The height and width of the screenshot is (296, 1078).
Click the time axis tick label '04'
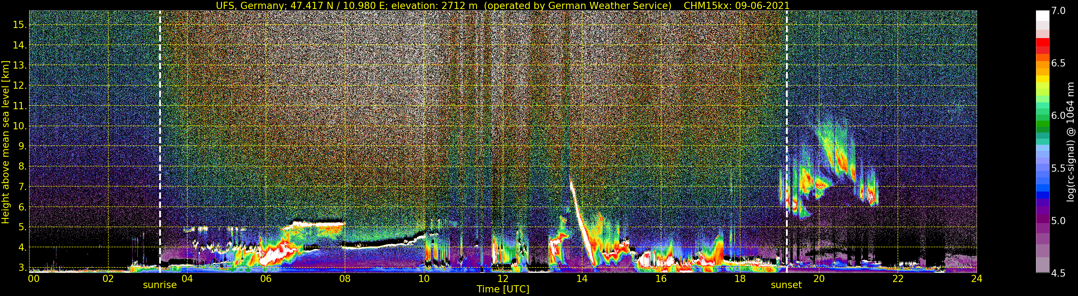pyautogui.click(x=187, y=279)
